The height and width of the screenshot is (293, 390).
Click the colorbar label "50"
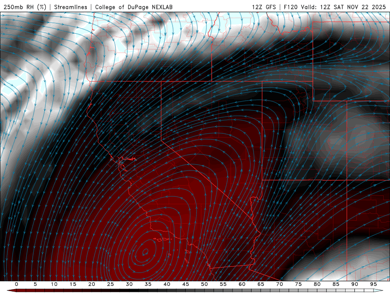204,284
